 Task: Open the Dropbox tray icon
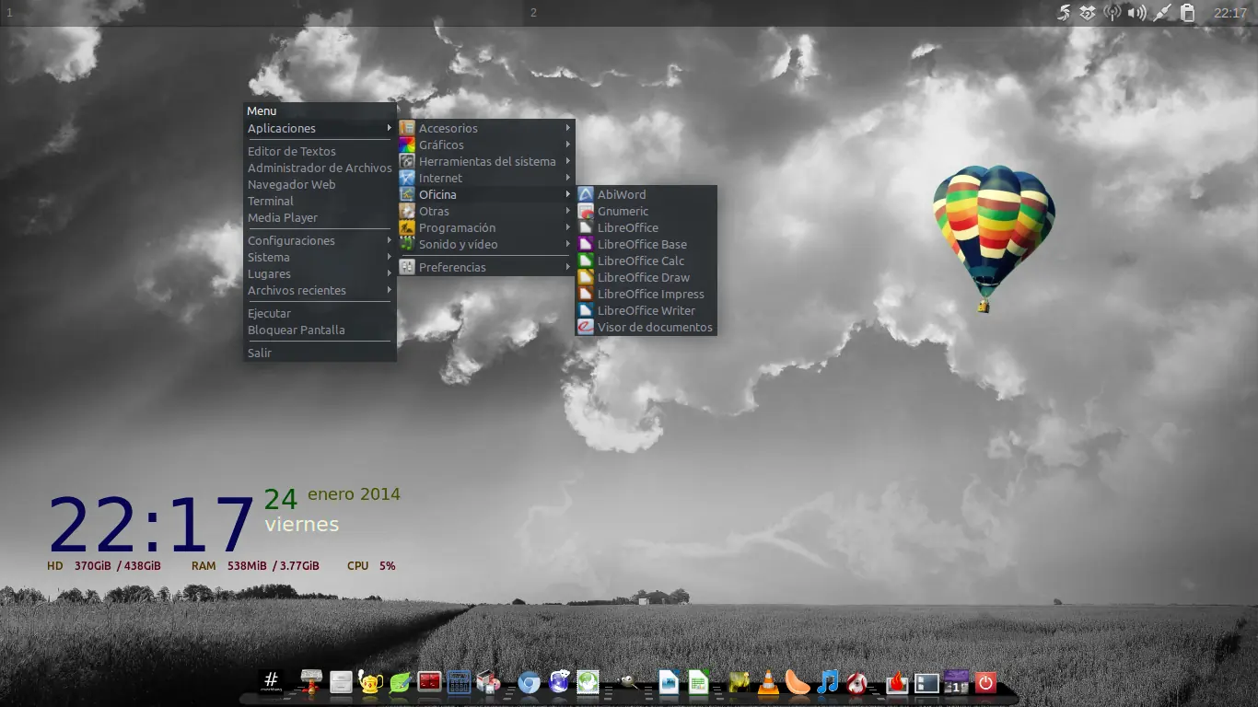click(1088, 13)
